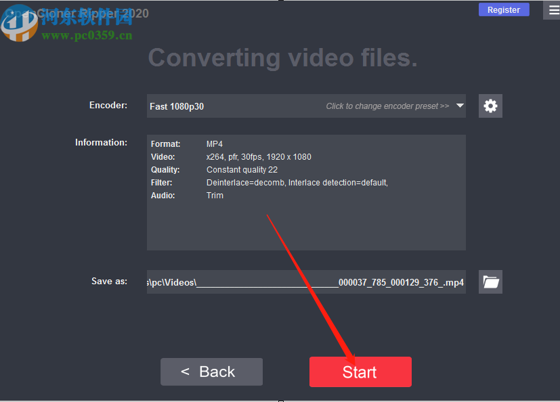The height and width of the screenshot is (402, 560).
Task: Click the 'x264, pfr, 30fps, 1920 x 1080' value
Action: click(259, 157)
